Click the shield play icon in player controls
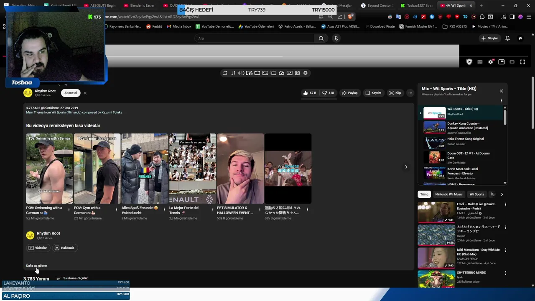Viewport: 535px width, 301px height. (469, 62)
